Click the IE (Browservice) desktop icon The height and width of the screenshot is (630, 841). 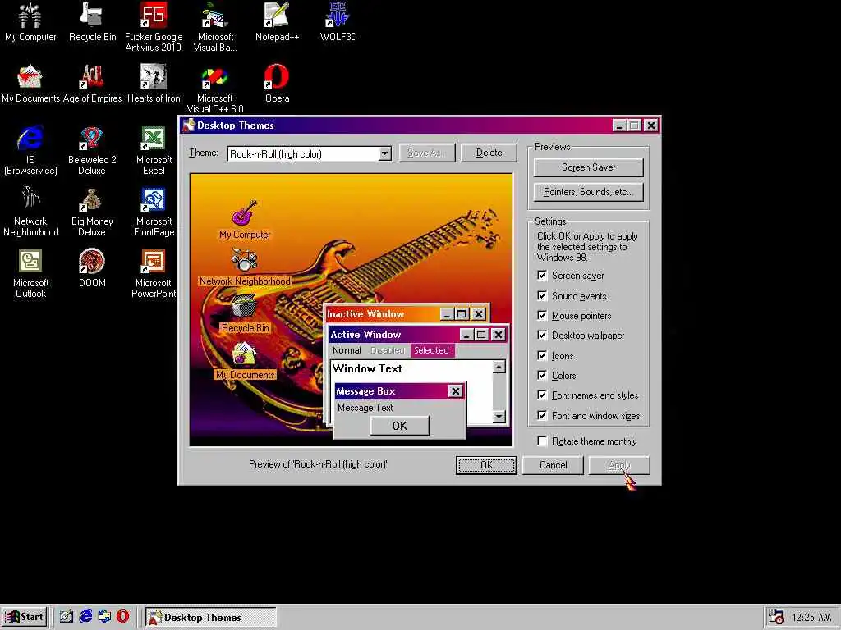pos(30,150)
